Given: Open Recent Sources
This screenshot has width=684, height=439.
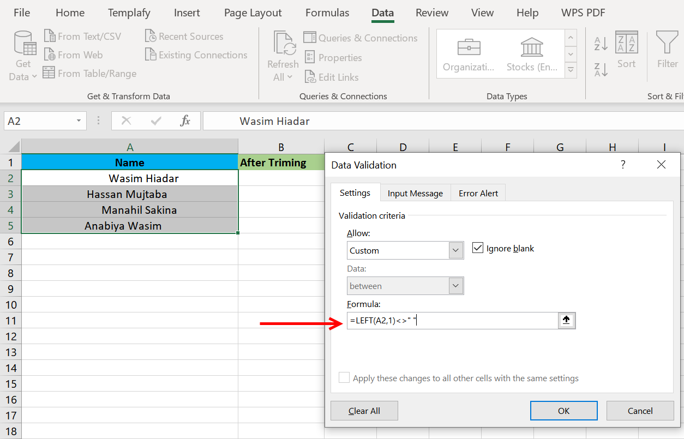Looking at the screenshot, I should coord(184,36).
